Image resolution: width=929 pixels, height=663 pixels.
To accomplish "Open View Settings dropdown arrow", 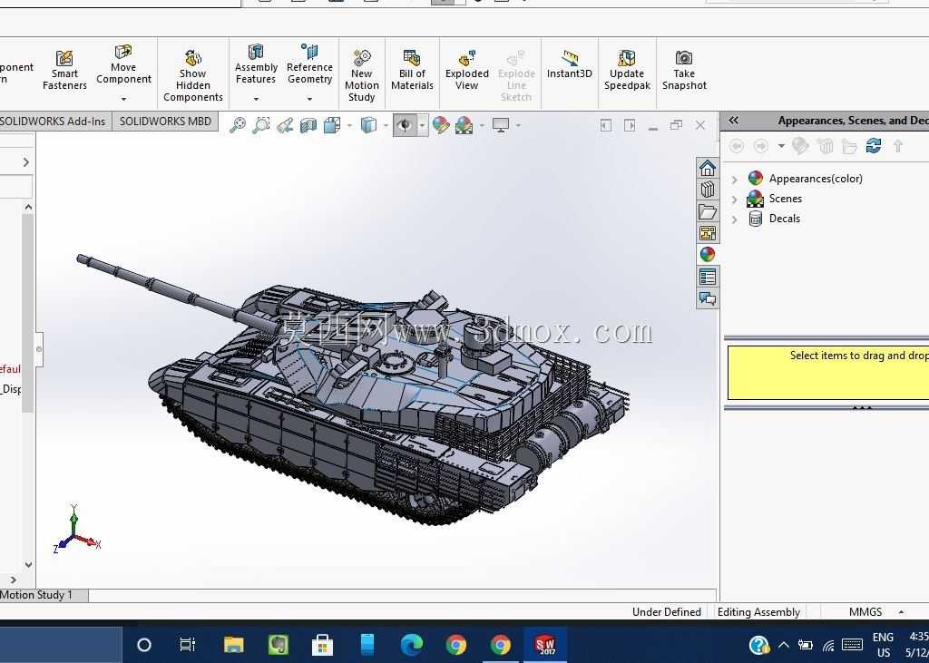I will coord(518,125).
